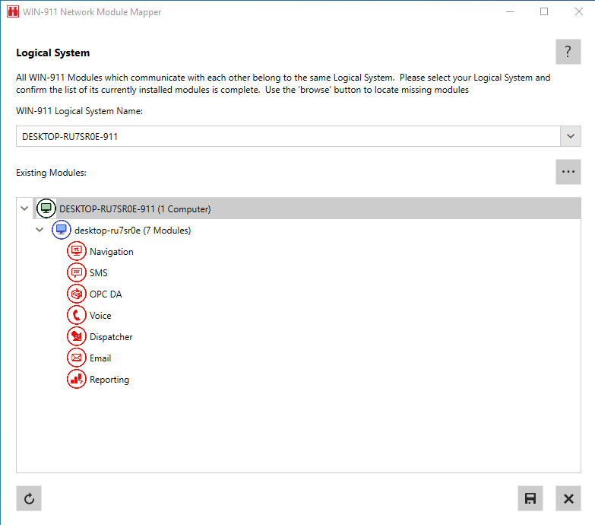Click the SMS module speech-bubble icon
The width and height of the screenshot is (595, 525).
77,272
